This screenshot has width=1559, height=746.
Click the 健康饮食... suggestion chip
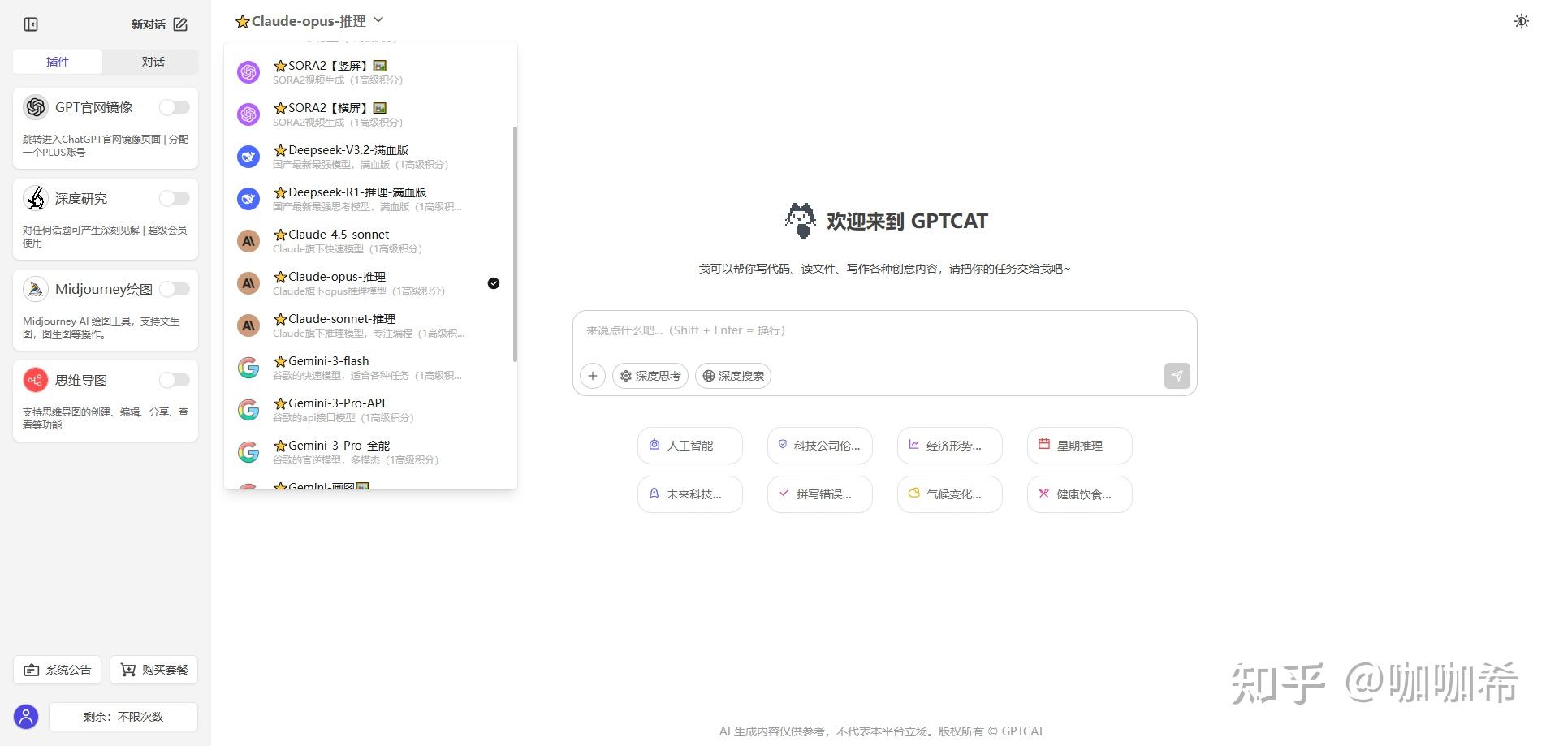pos(1080,494)
